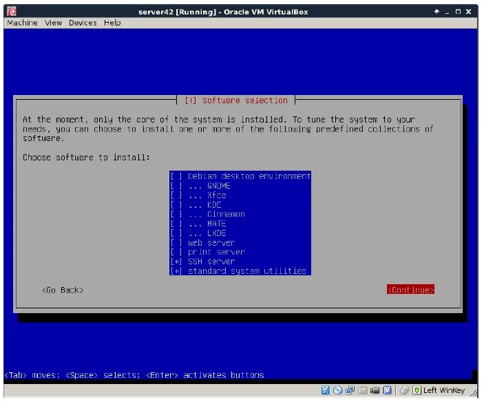Click the shared folders status icon
Screen dimensions: 484x404
point(362,390)
